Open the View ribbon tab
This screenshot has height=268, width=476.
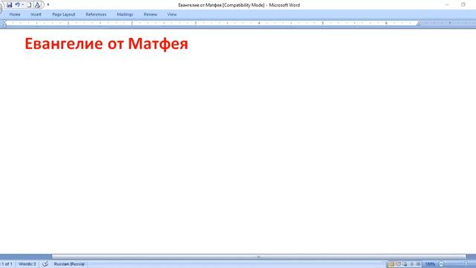(x=172, y=14)
